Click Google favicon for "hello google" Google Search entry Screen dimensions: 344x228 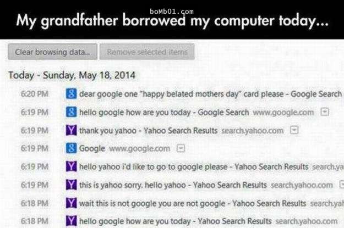pos(70,112)
